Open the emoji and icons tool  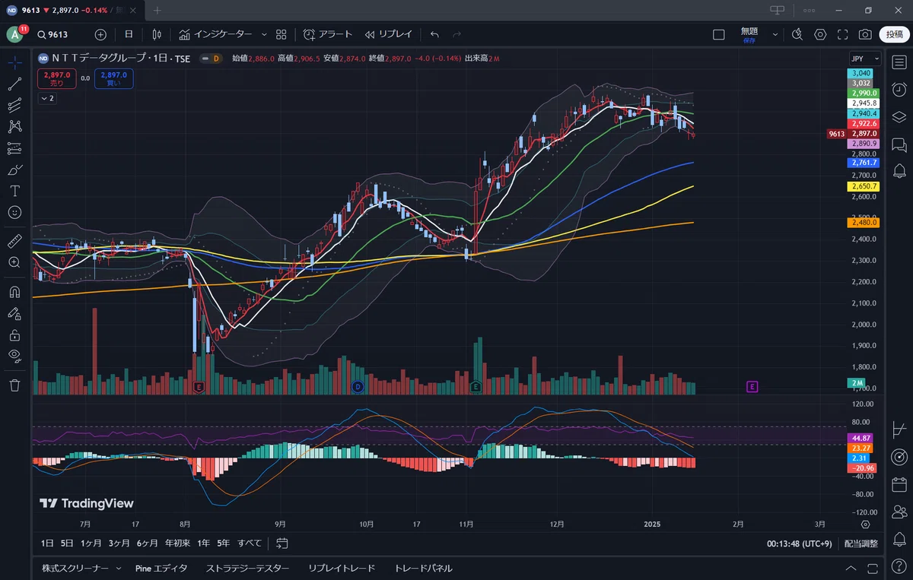pos(14,212)
